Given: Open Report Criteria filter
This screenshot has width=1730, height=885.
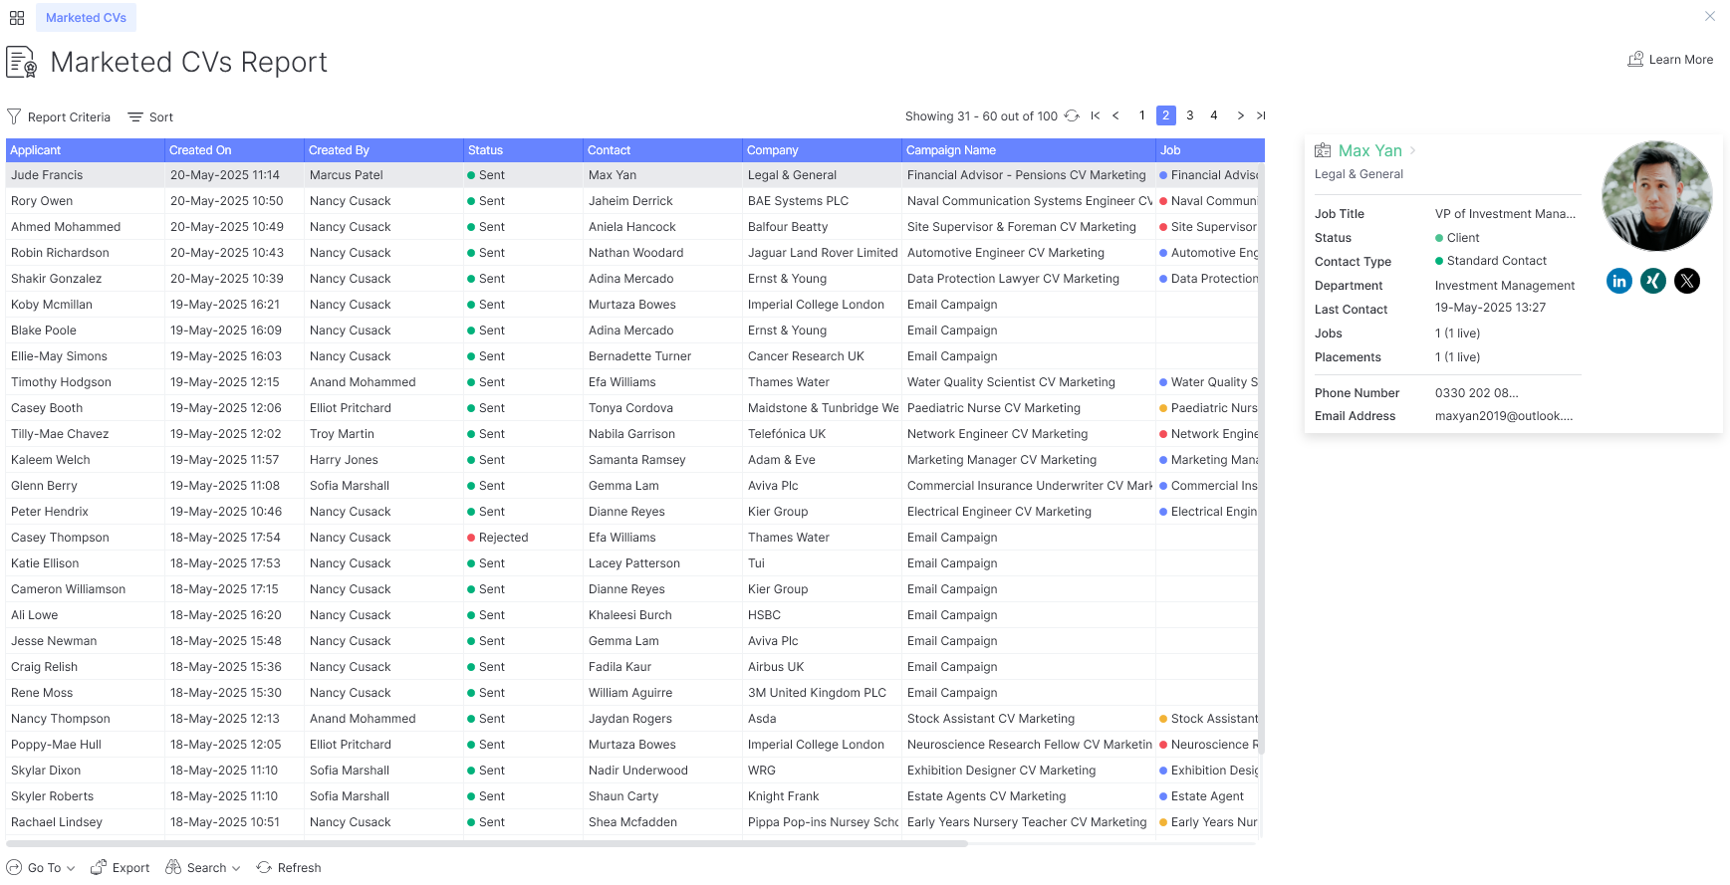Looking at the screenshot, I should (59, 117).
